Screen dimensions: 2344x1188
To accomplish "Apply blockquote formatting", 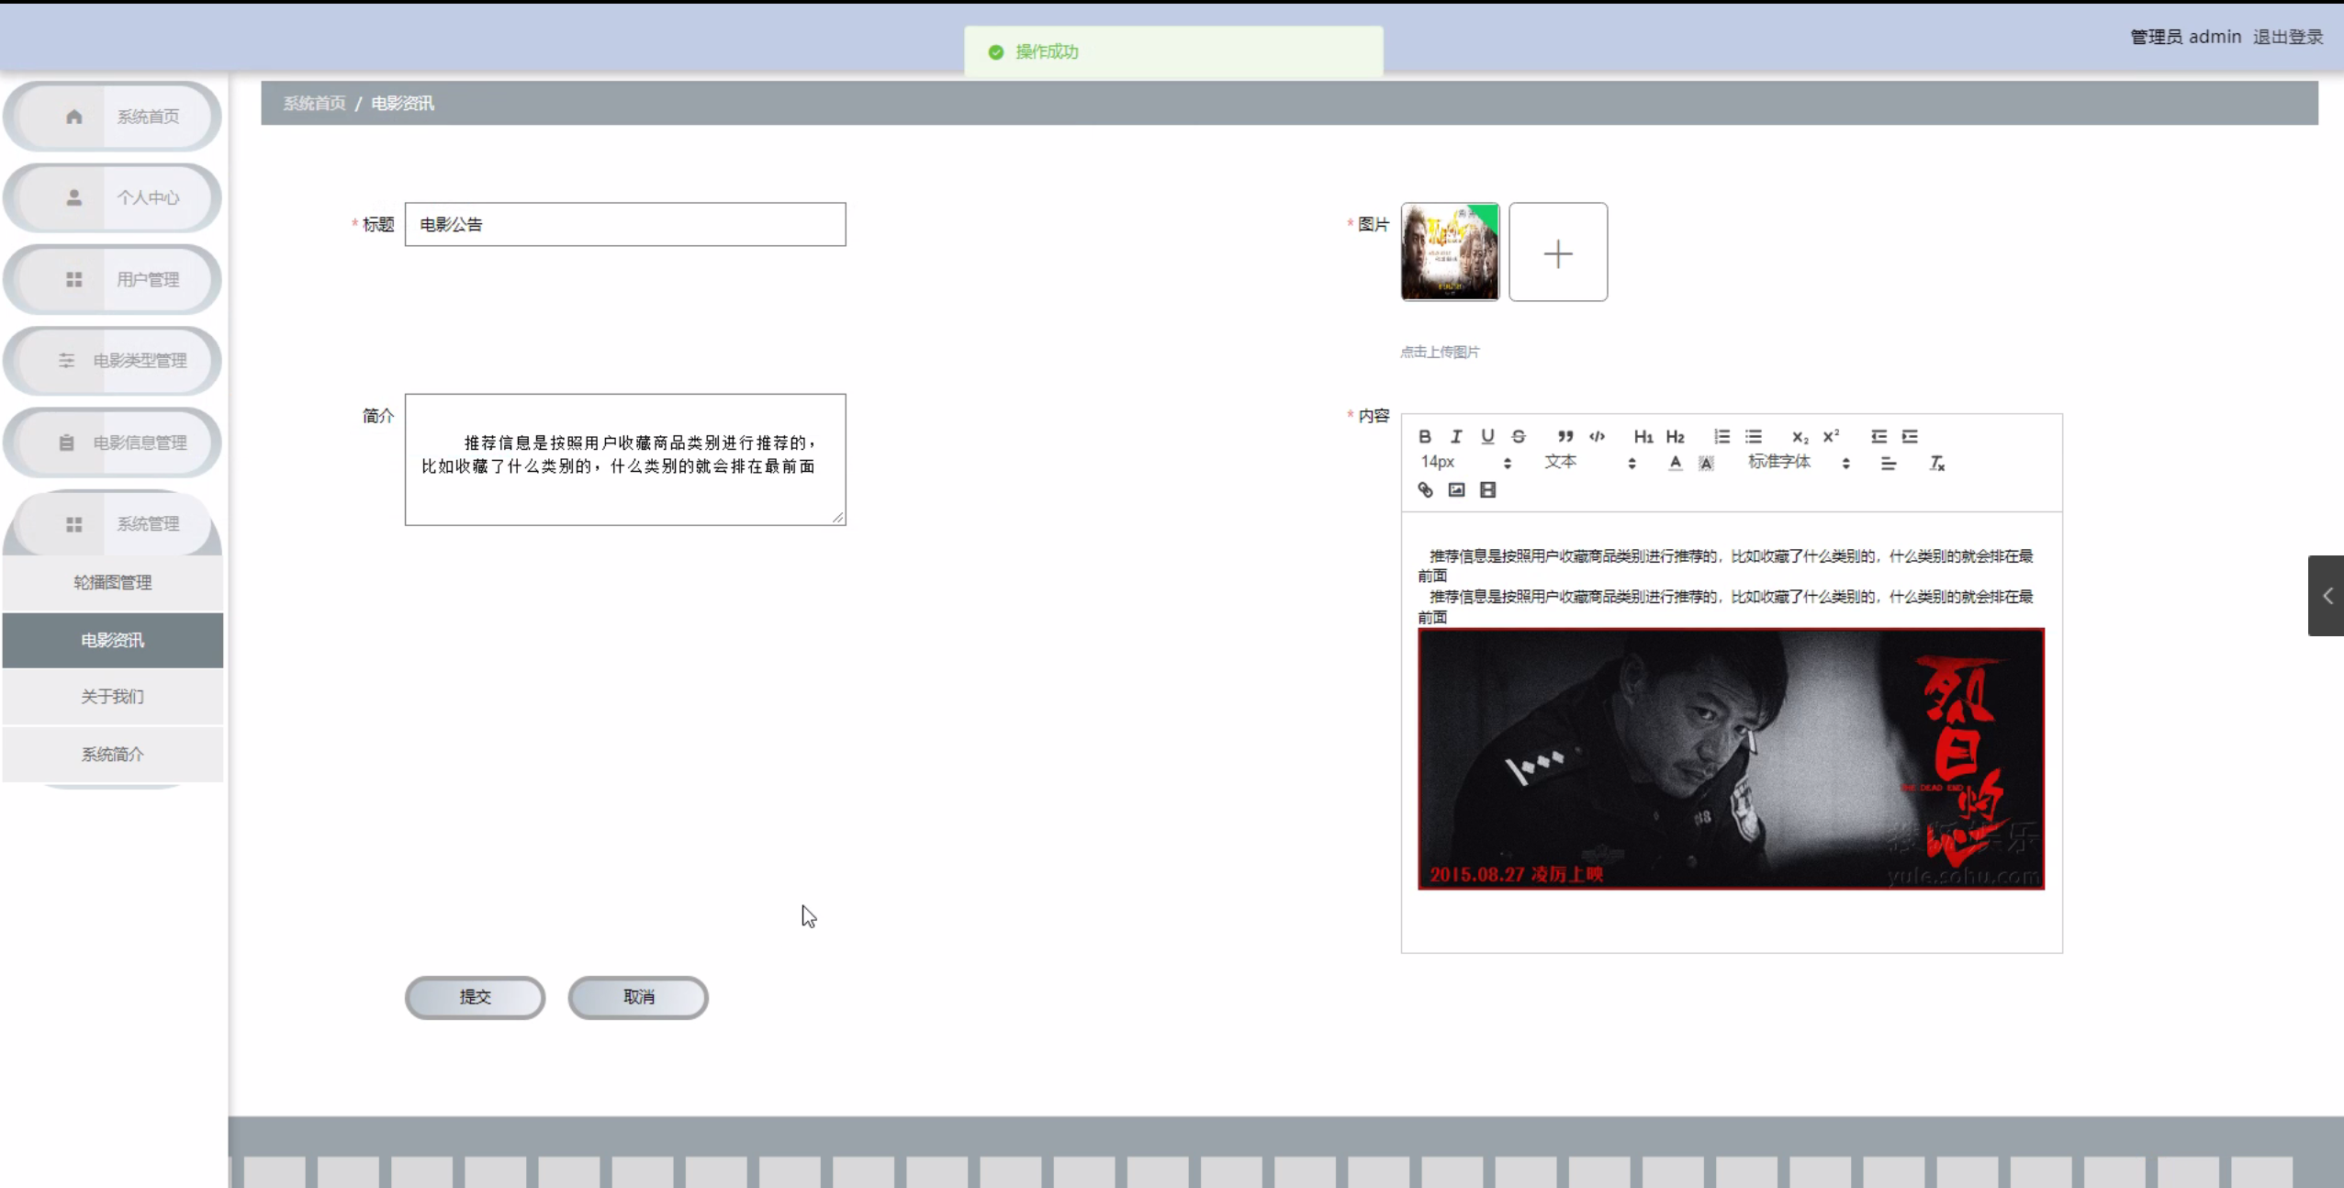I will (x=1565, y=436).
